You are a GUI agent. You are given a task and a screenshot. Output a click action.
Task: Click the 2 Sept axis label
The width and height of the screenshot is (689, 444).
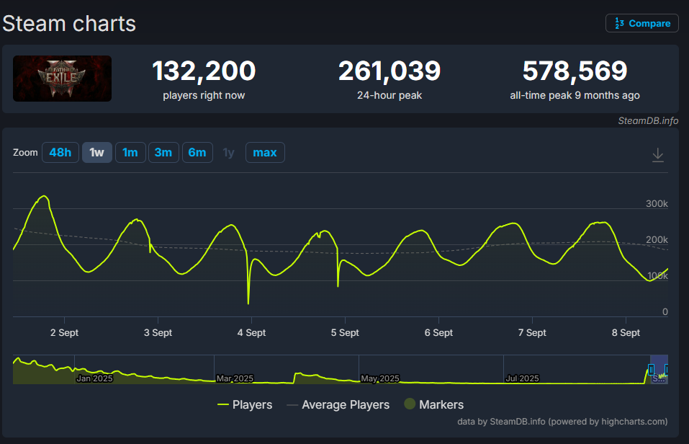pos(64,333)
